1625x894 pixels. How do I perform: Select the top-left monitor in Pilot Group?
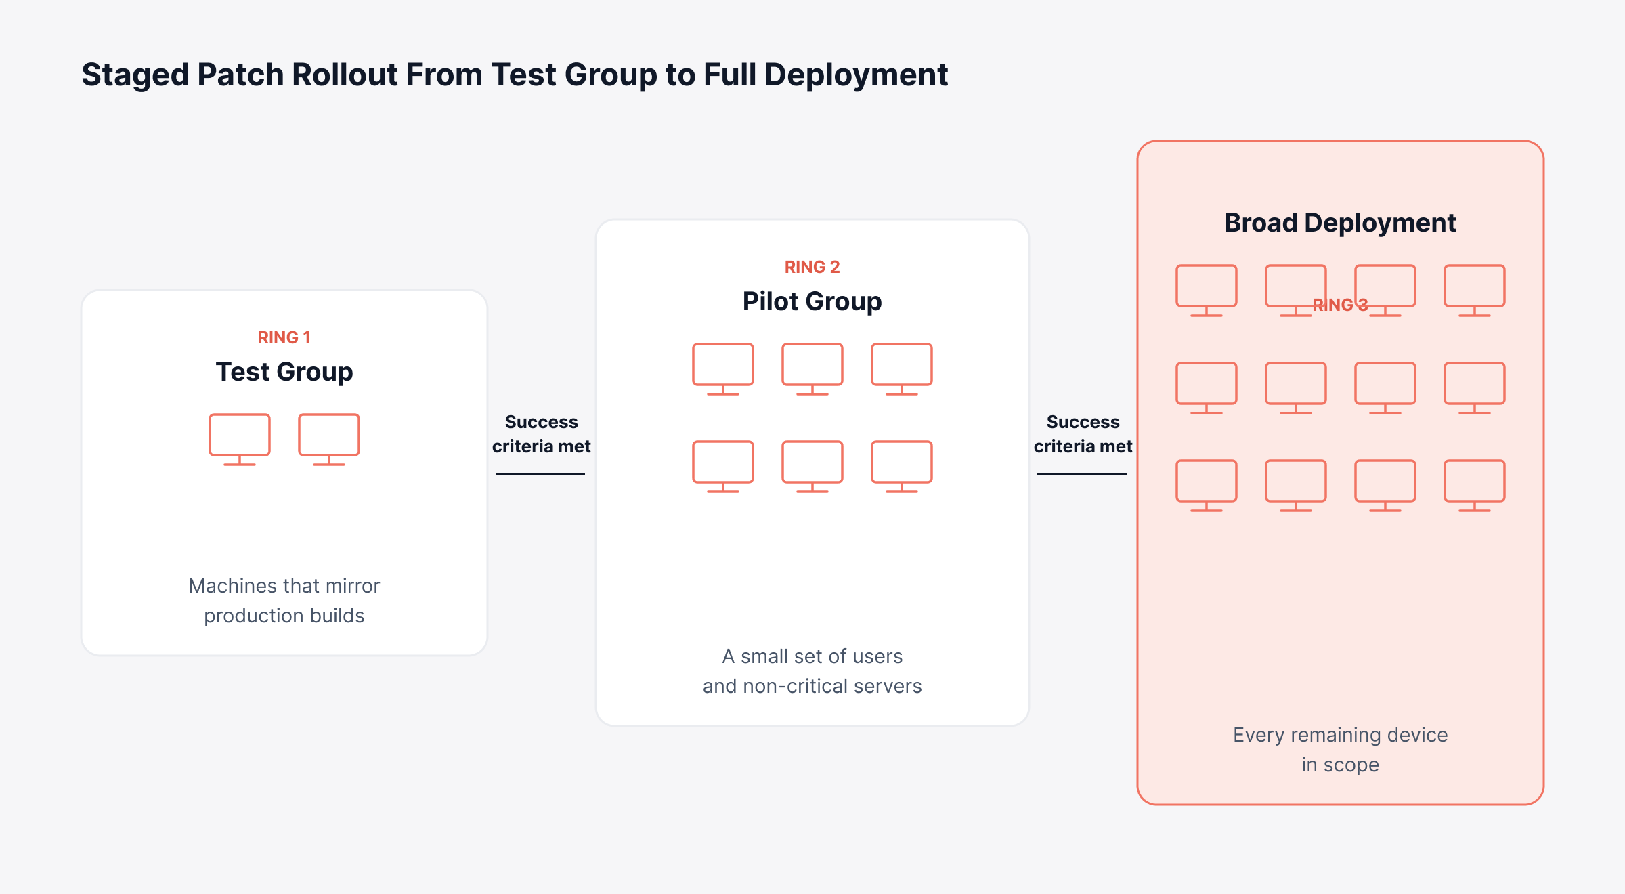click(x=723, y=369)
